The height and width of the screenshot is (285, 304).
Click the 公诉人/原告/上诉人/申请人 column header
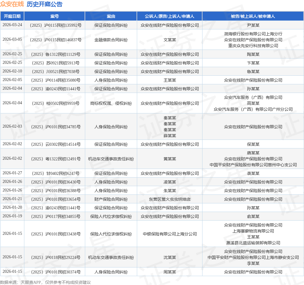coord(170,16)
